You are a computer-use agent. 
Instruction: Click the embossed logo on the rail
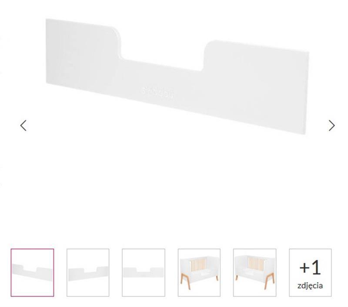(x=158, y=91)
